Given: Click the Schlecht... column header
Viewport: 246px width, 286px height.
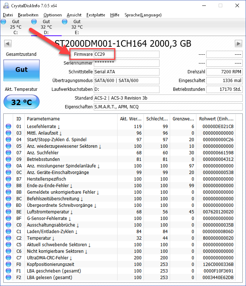Looking at the screenshot, I should [x=157, y=119].
